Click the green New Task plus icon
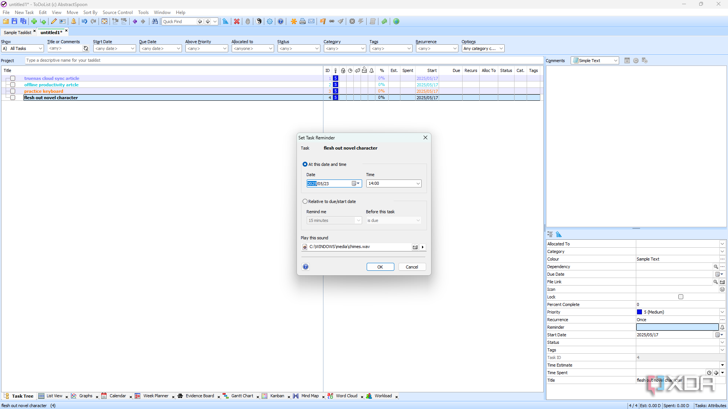The image size is (728, 409). coord(34,22)
